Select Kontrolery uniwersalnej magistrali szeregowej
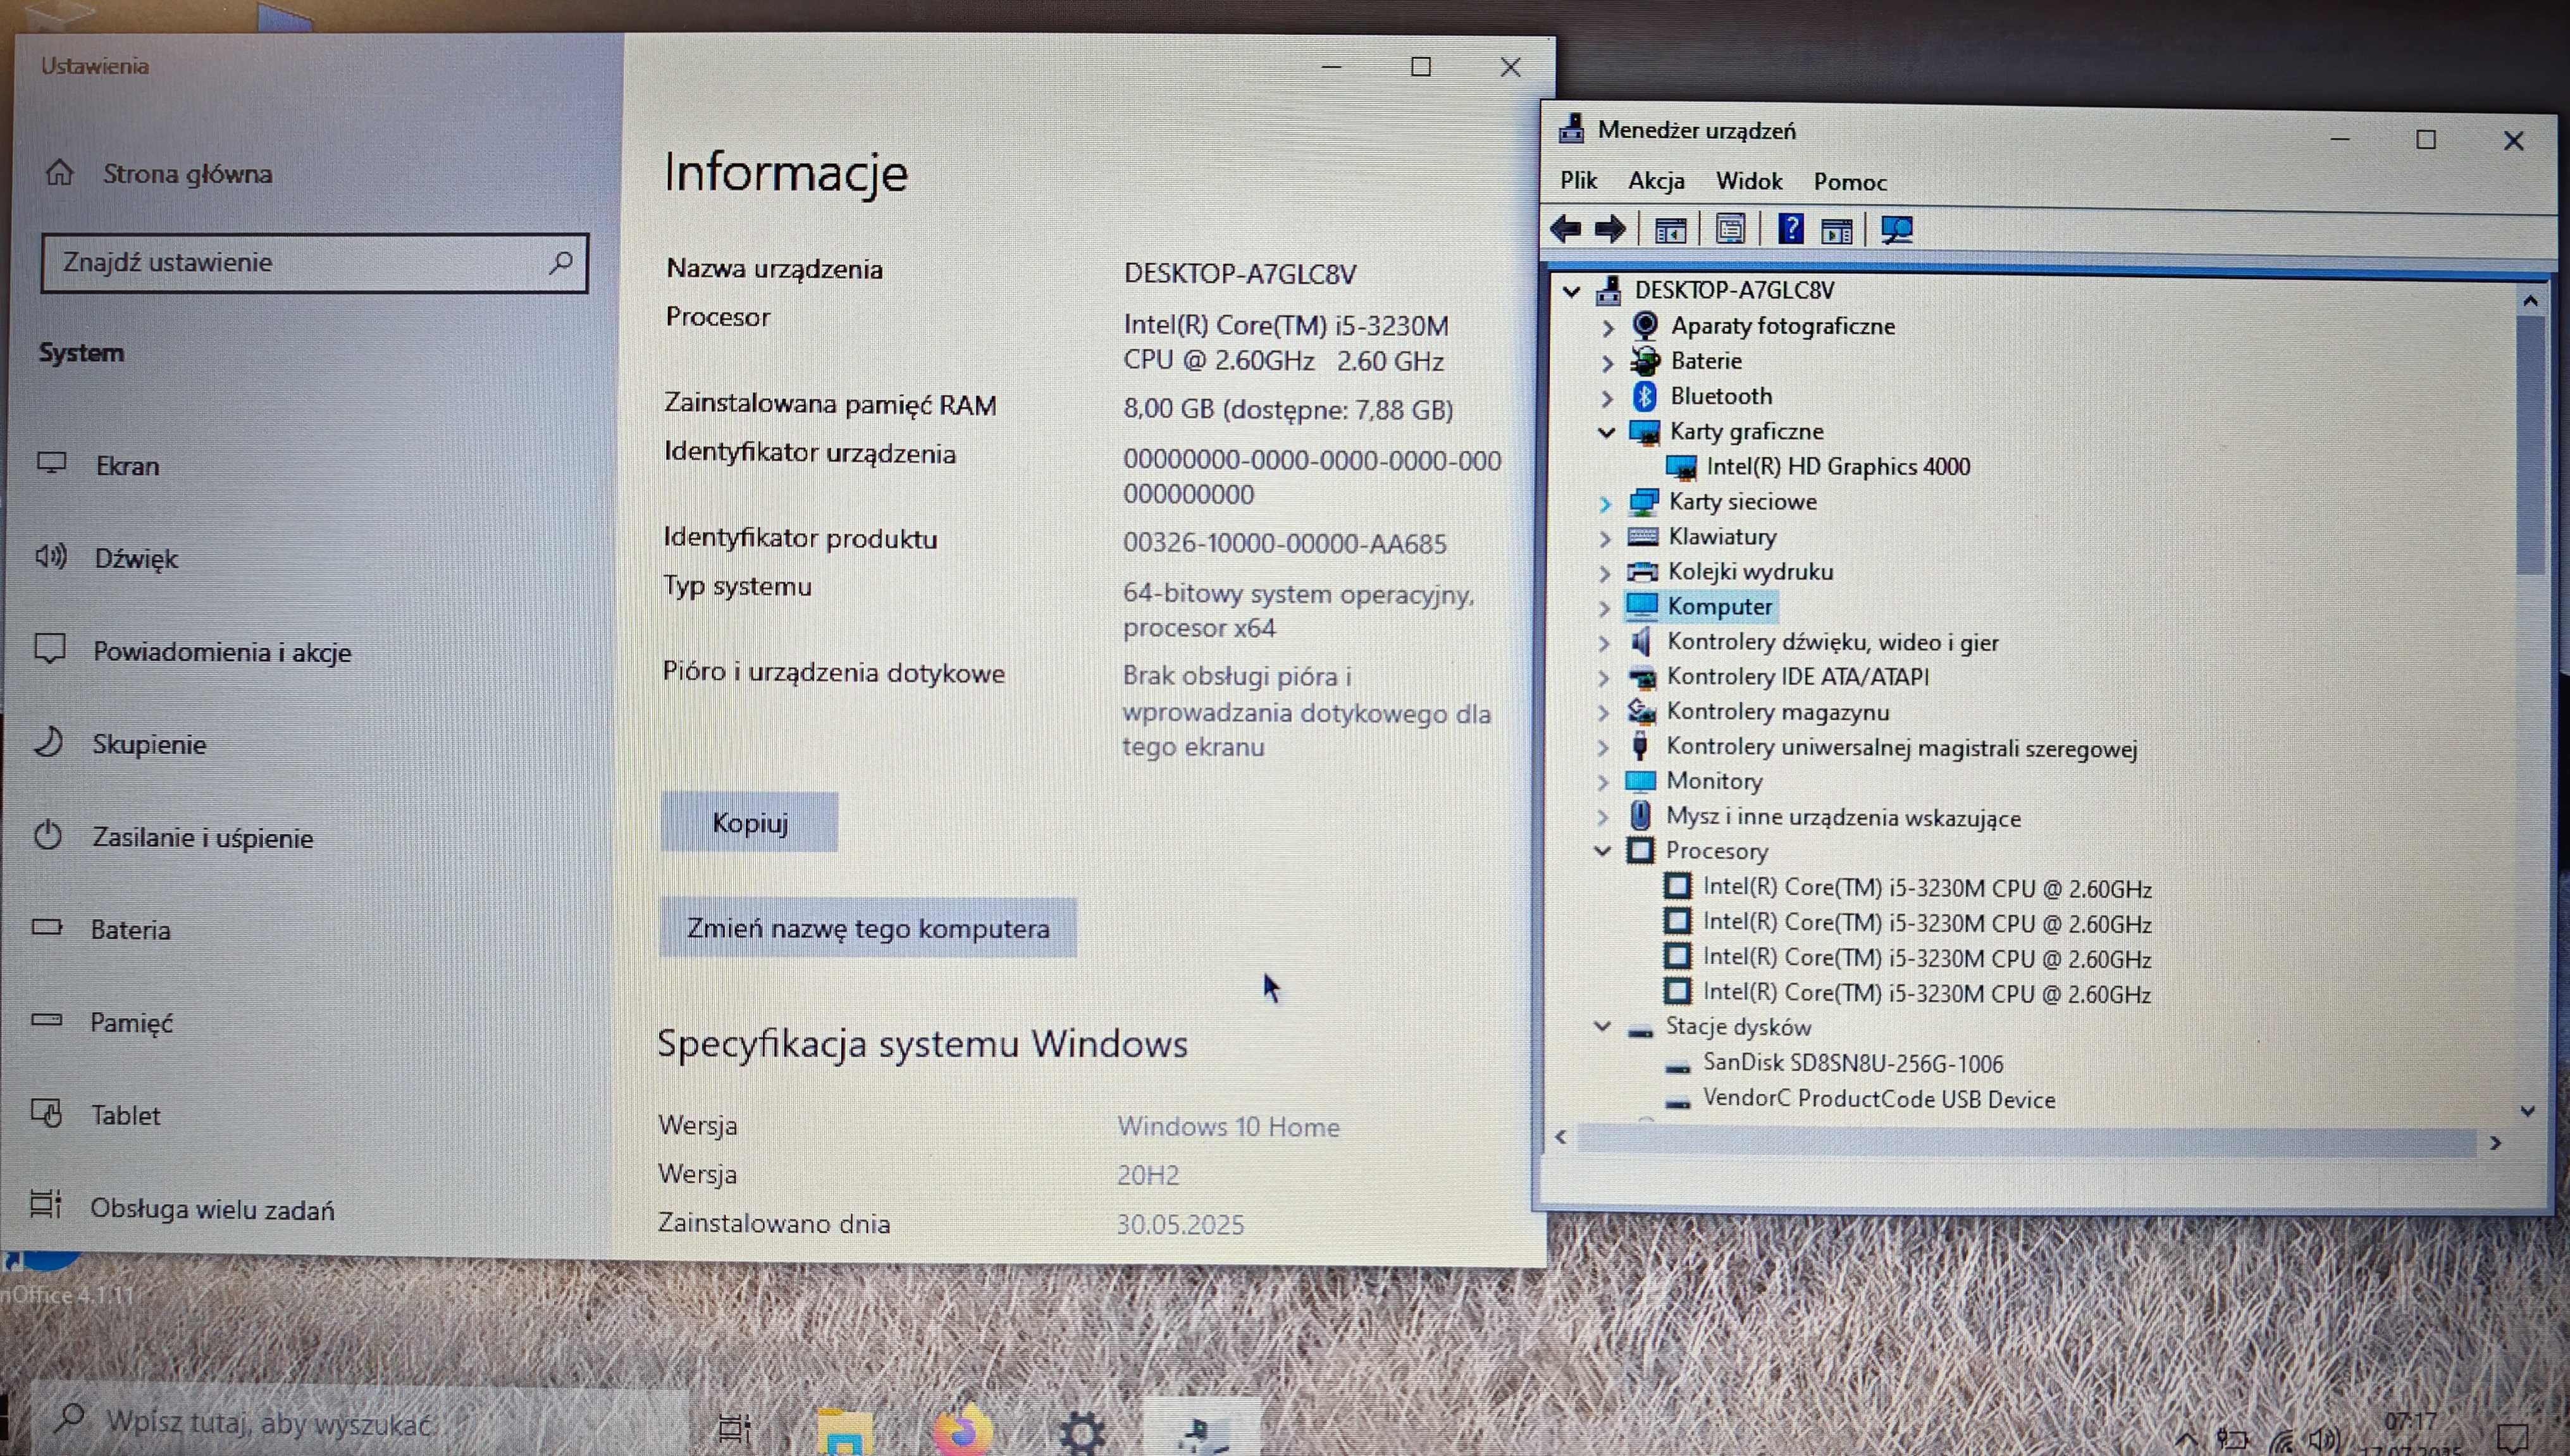The width and height of the screenshot is (2570, 1456). [x=1901, y=748]
